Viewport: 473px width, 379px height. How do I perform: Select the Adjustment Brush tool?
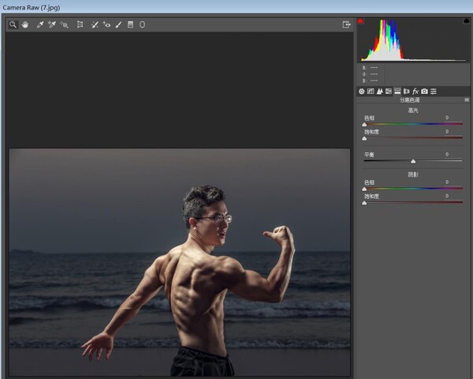tap(118, 24)
